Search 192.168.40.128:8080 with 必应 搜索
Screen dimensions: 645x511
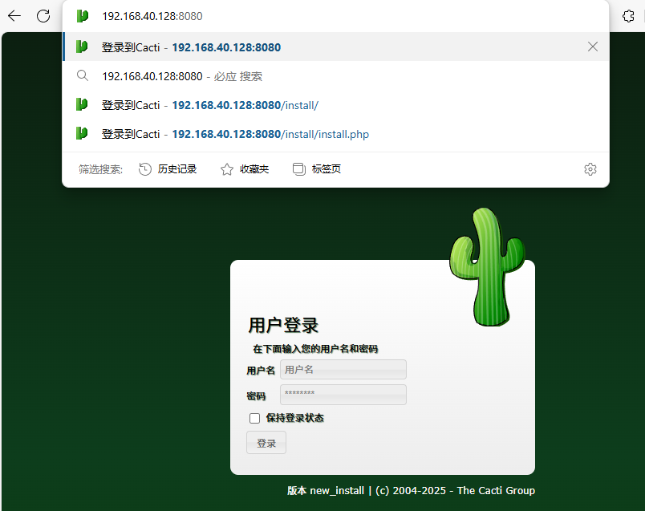[335, 76]
